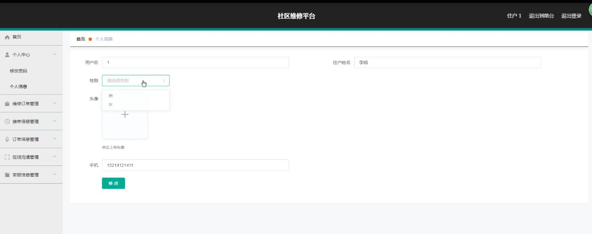592x234 pixels.
Task: Click the 用户名 field label
Action: (91, 62)
